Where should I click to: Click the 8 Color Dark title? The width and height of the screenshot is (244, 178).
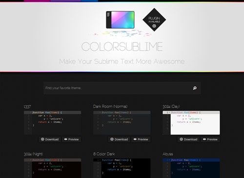[x=104, y=154]
